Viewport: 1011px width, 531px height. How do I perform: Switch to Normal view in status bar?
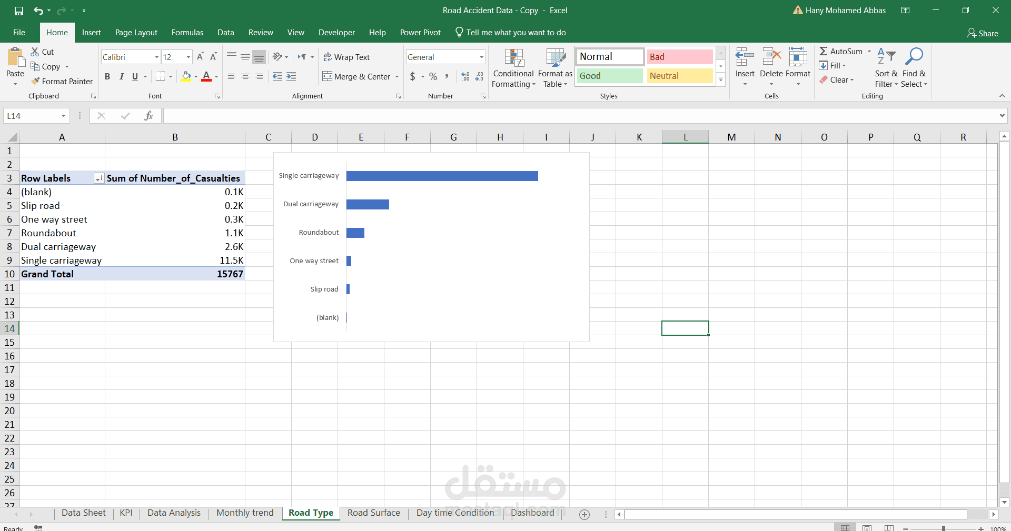(845, 527)
